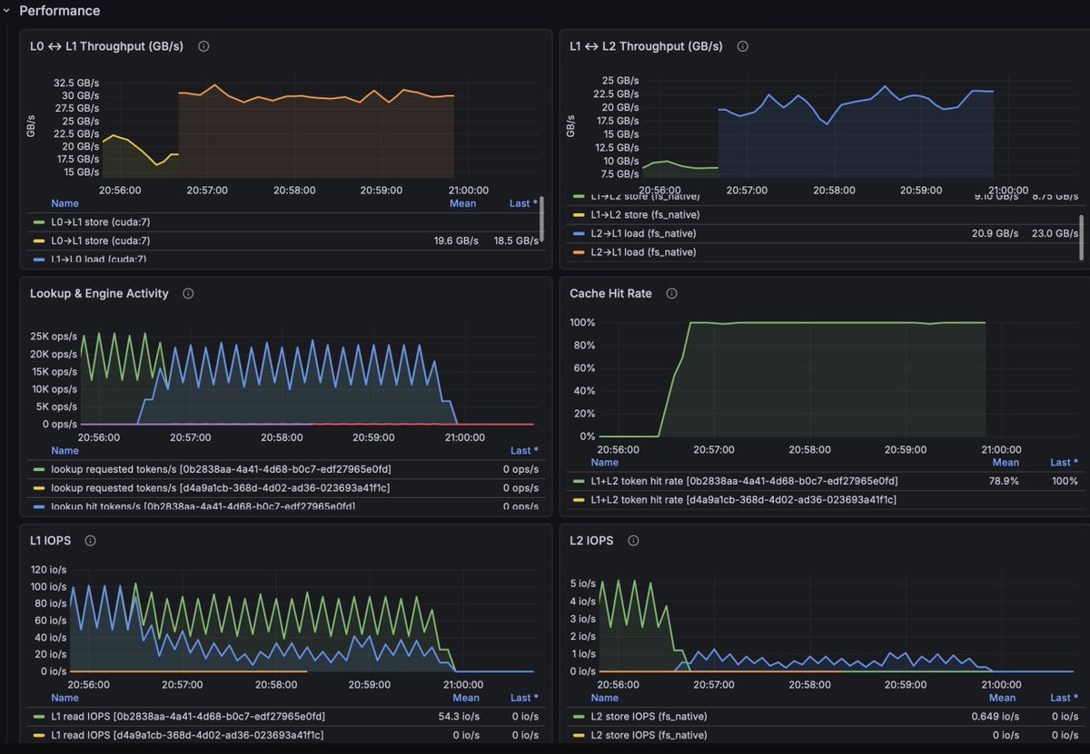
Task: Sort L0 ↔ L1 Throughput legend by Mean
Action: click(463, 203)
